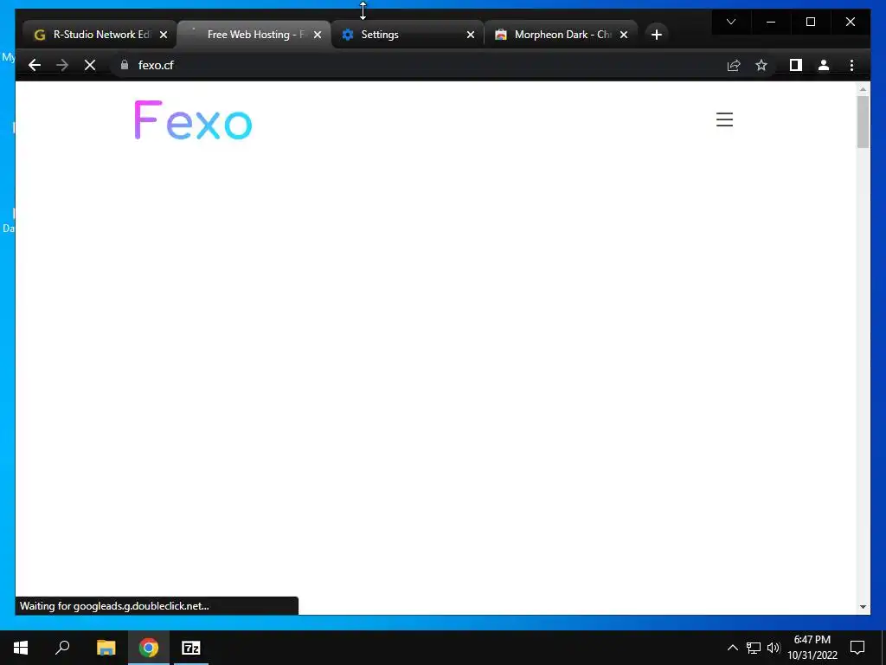This screenshot has width=886, height=665.
Task: Open a new tab
Action: 656,35
